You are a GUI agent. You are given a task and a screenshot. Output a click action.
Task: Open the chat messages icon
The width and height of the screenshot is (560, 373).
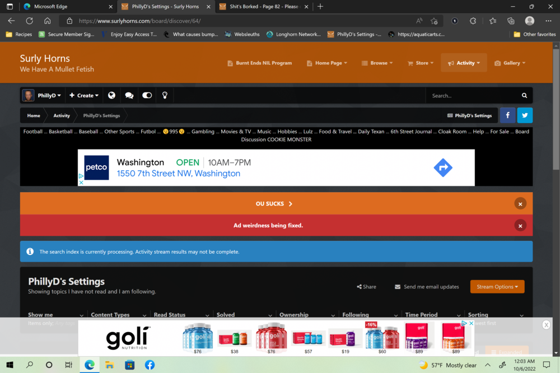coord(129,95)
